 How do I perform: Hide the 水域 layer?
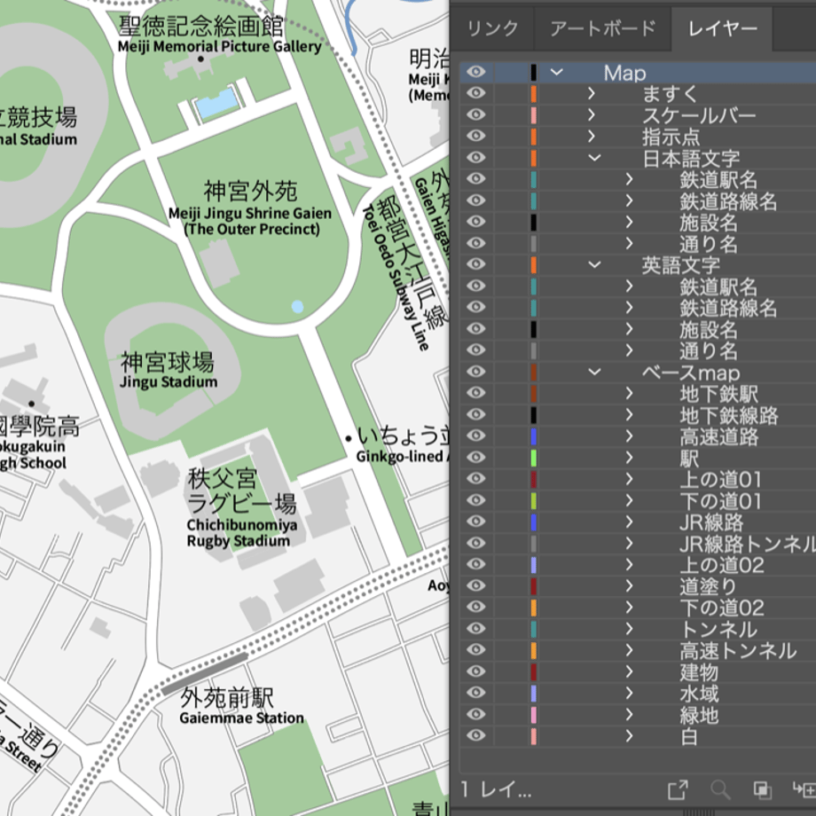click(475, 692)
